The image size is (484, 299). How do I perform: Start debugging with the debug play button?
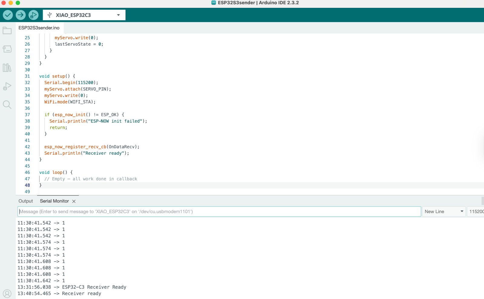pos(33,15)
